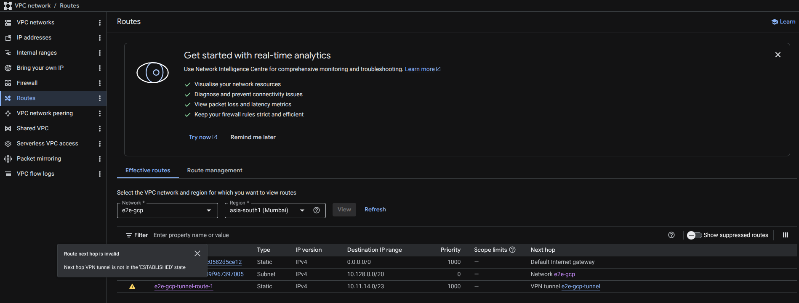Select the Internal ranges icon
This screenshot has height=303, width=799.
click(8, 53)
